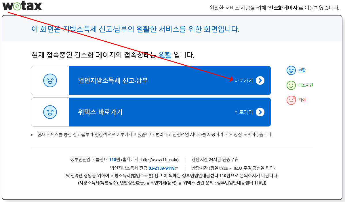Click blue heading 이 화면은 지방소득세 신고·납부

pyautogui.click(x=135, y=29)
